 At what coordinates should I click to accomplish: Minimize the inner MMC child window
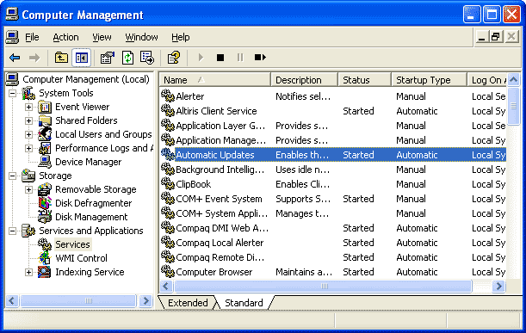point(481,36)
